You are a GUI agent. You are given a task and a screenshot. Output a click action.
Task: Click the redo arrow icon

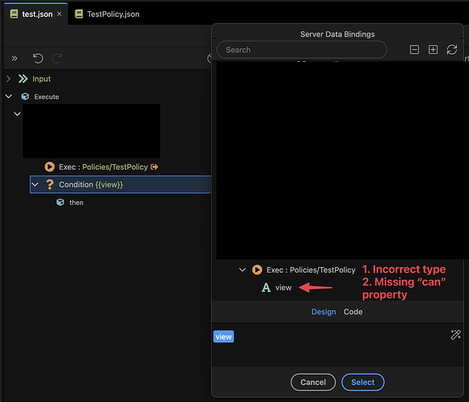57,58
